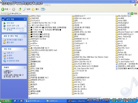Click 여기에 새 폴더 만들기 new folder link
The height and width of the screenshot is (103, 138).
(15, 40)
